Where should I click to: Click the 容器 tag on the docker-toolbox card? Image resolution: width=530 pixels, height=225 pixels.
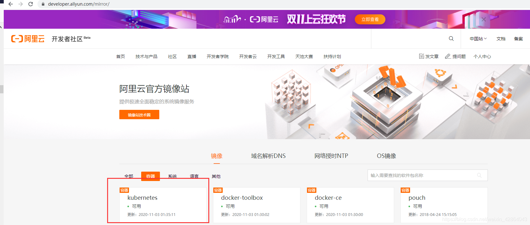pos(218,190)
